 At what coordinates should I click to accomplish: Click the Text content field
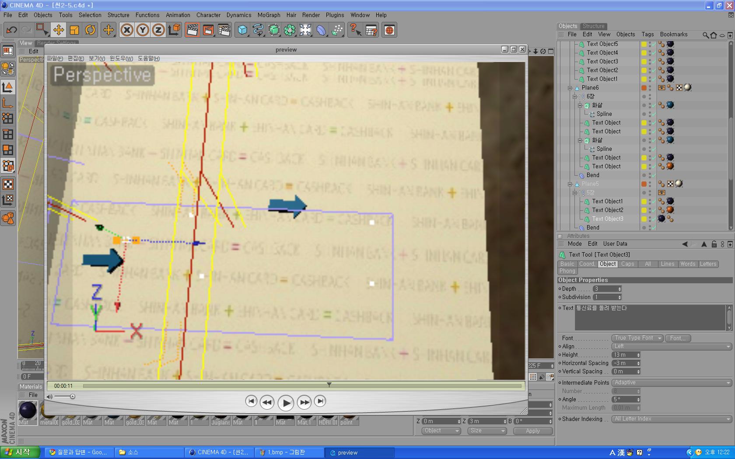click(650, 318)
